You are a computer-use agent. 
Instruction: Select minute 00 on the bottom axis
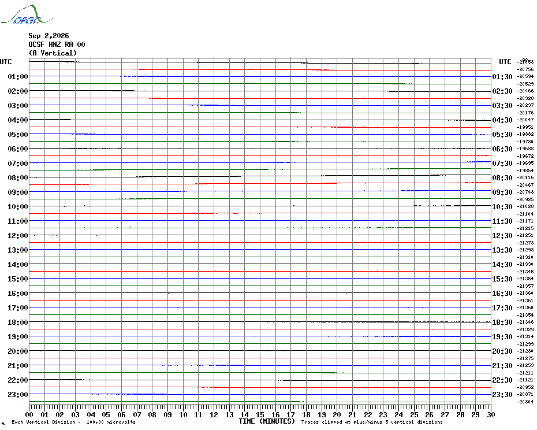29,415
